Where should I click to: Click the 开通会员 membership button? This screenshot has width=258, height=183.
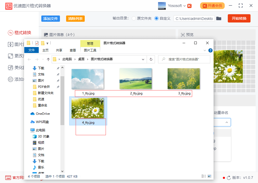[x=212, y=5]
